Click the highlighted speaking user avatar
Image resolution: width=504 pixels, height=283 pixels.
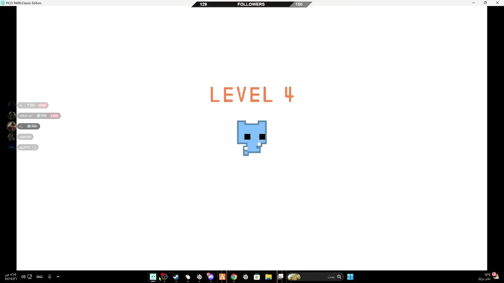12,126
